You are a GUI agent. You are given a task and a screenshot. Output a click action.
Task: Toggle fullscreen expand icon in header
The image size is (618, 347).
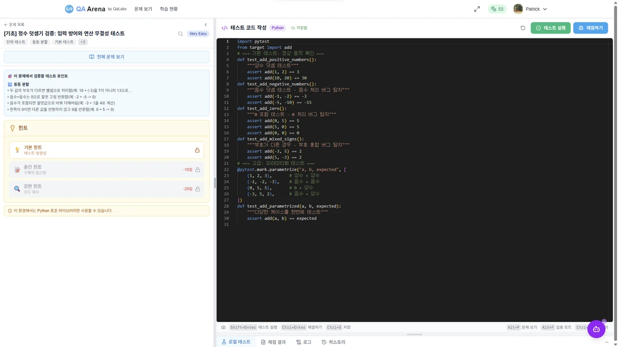[477, 9]
